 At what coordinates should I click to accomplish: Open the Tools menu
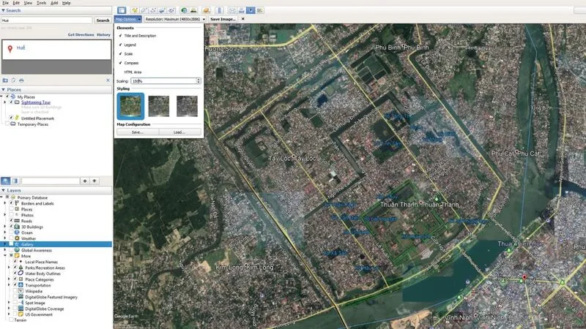[42, 3]
